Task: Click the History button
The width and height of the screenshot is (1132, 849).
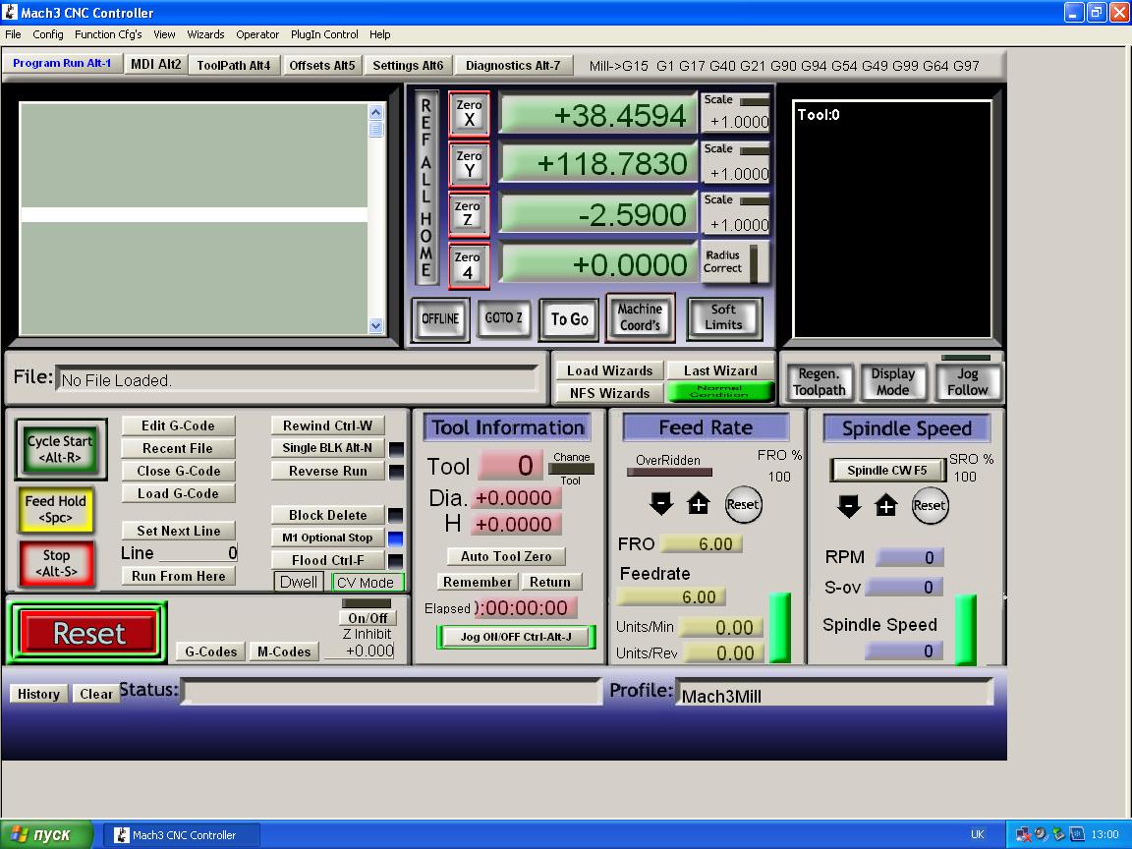Action: [x=39, y=694]
